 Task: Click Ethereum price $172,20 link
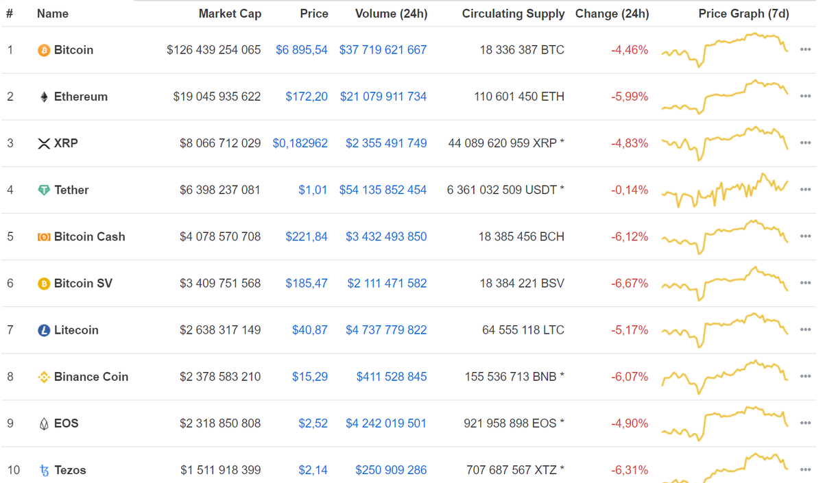(x=307, y=97)
